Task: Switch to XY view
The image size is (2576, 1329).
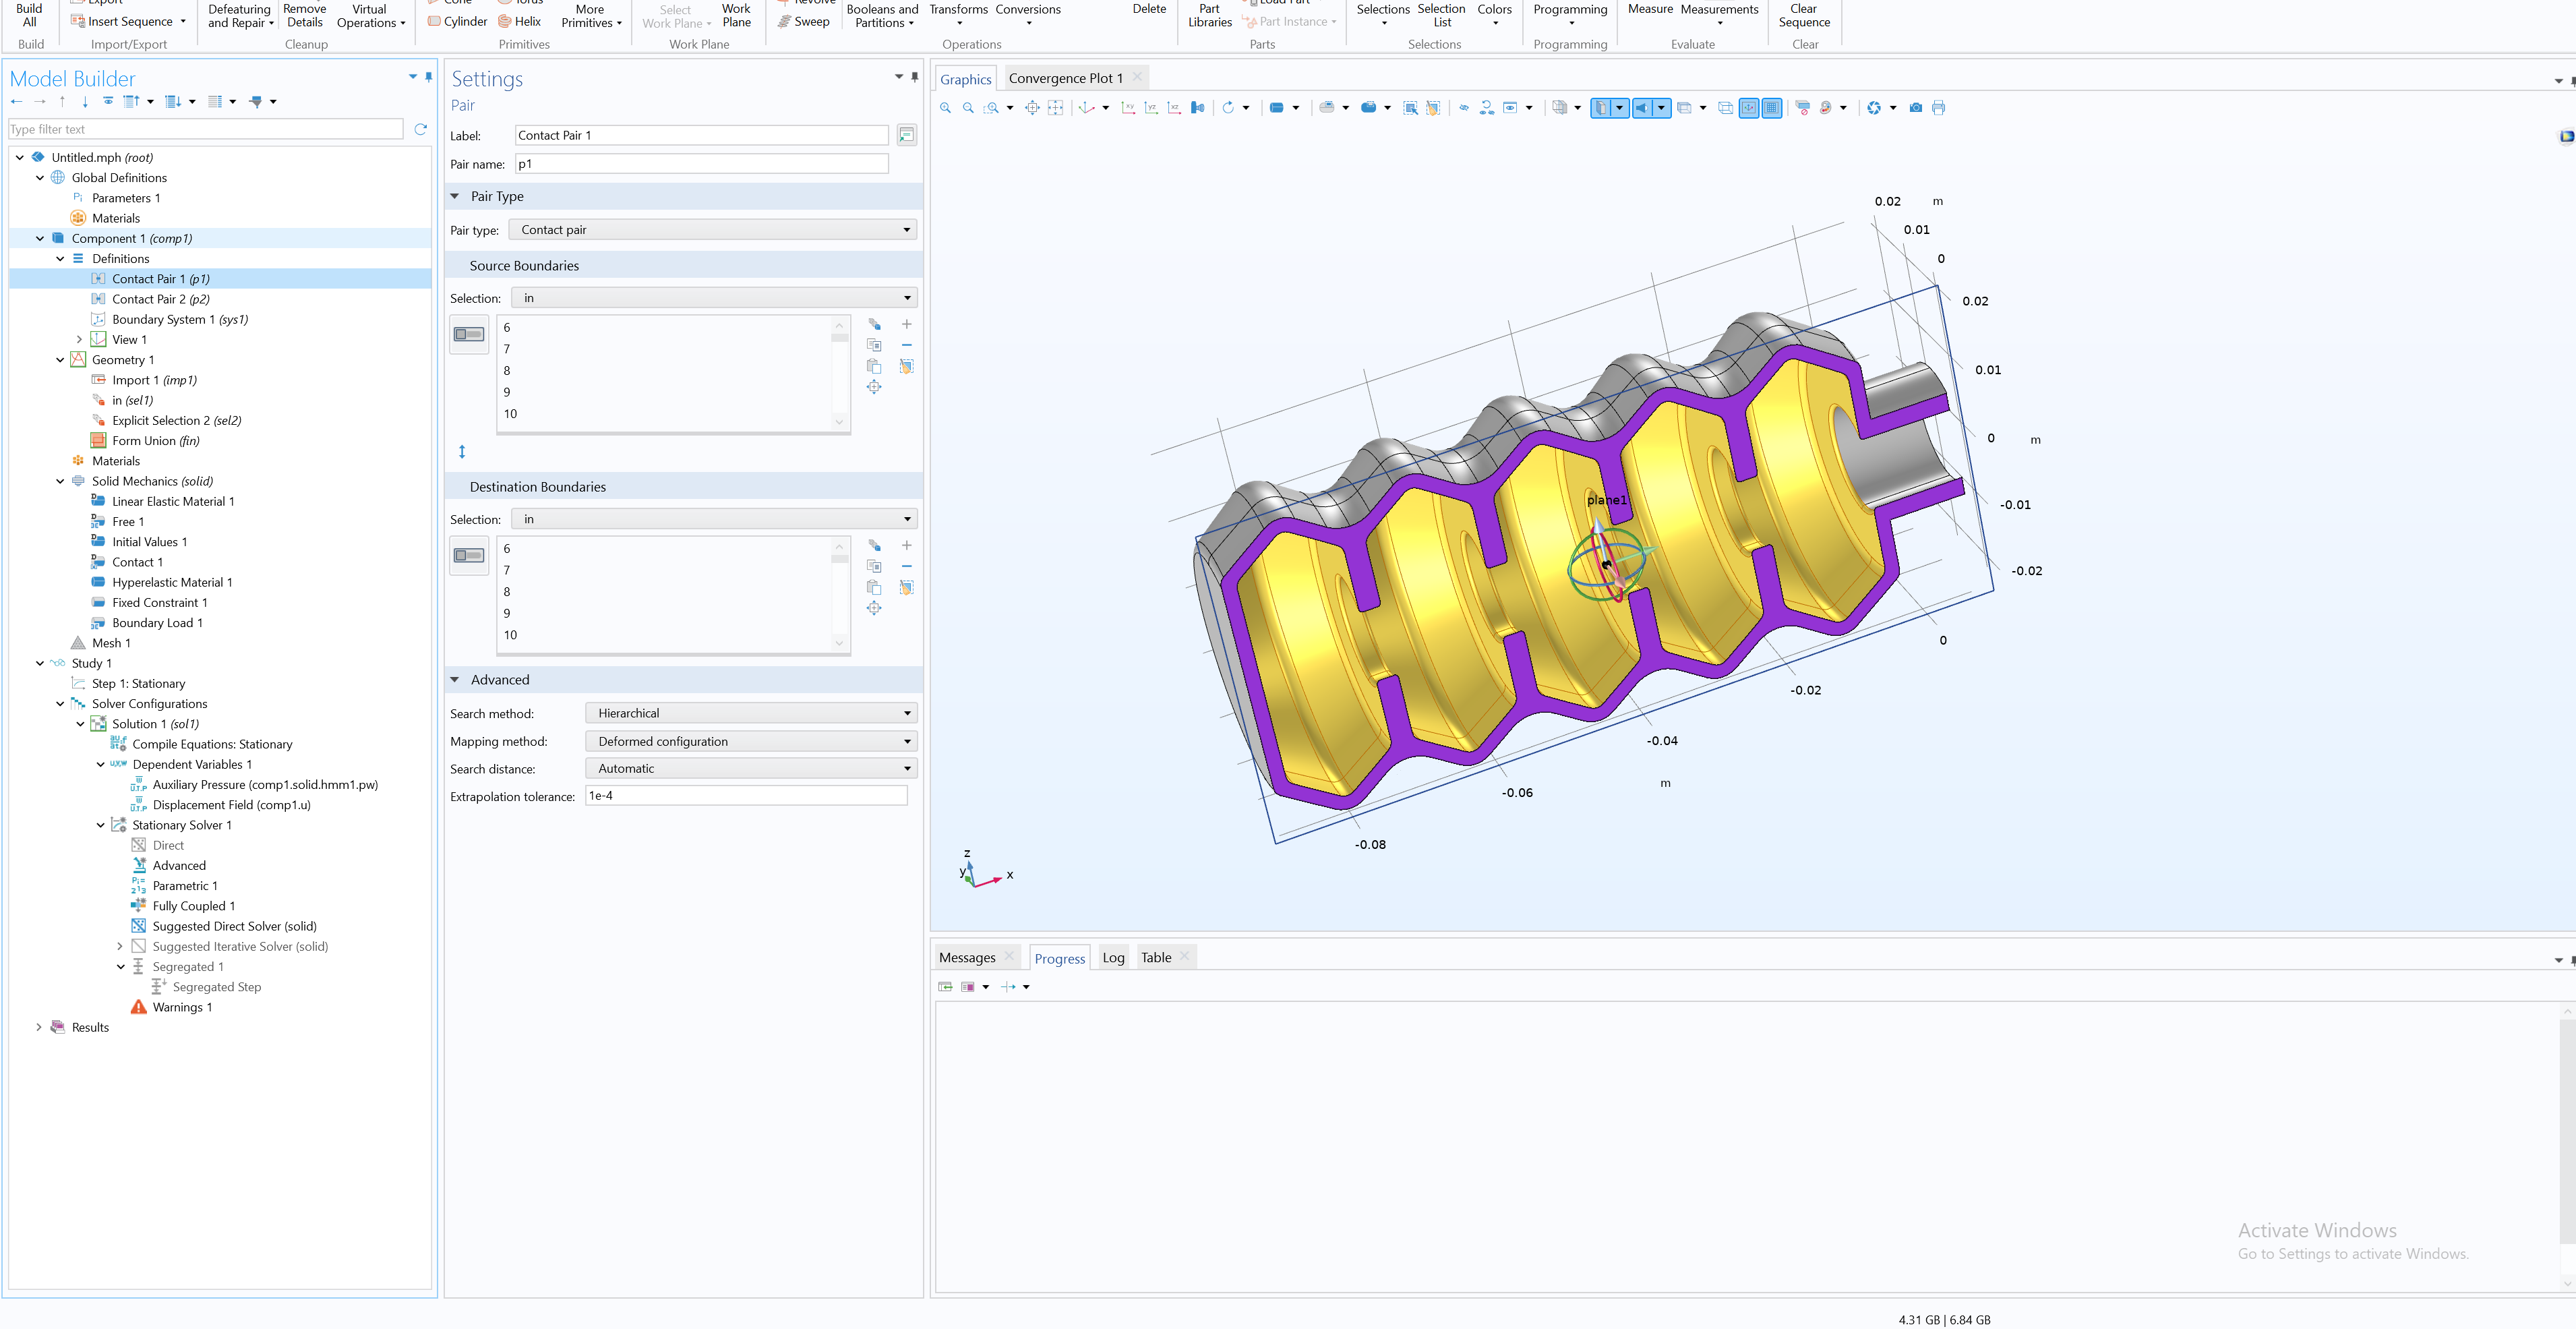Action: tap(1128, 108)
